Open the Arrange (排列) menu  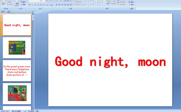click(108, 3)
